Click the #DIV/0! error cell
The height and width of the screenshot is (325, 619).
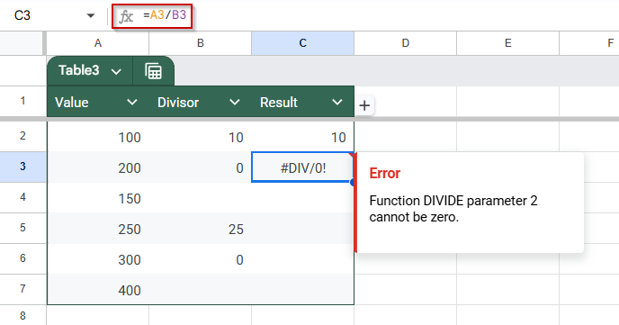pos(303,167)
